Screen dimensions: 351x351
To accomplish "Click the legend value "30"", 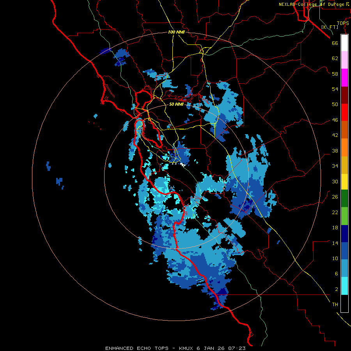I will [335, 181].
